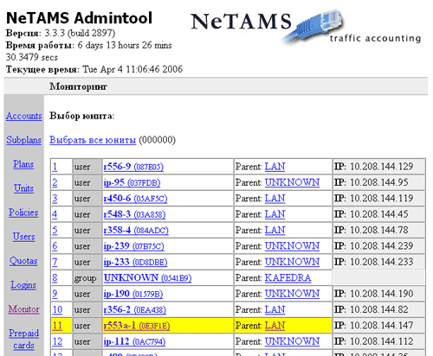Open the Quotas page
Image resolution: width=433 pixels, height=356 pixels.
pos(23,261)
